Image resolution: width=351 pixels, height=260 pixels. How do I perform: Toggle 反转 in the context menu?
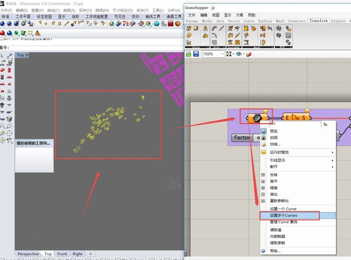[298, 175]
